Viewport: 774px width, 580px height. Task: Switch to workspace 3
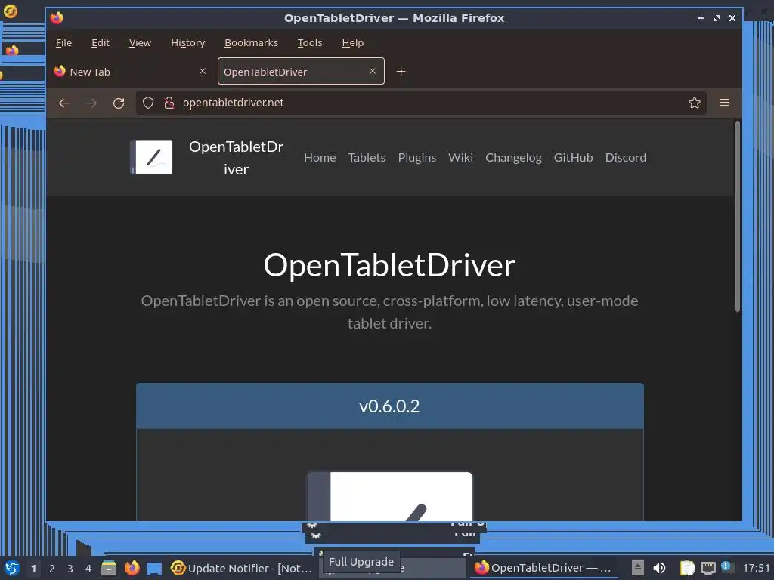click(70, 568)
